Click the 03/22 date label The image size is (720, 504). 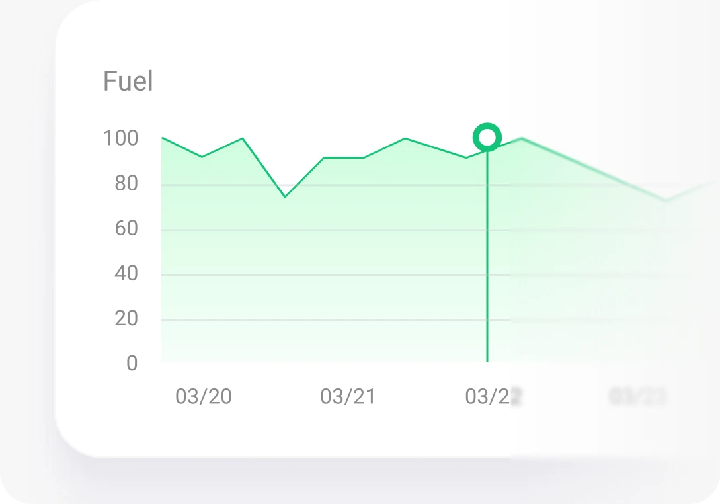point(493,396)
